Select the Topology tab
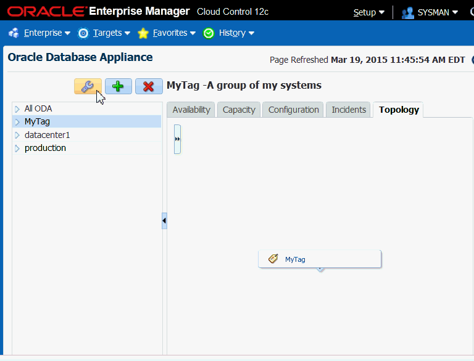Image resolution: width=474 pixels, height=361 pixels. coord(399,110)
